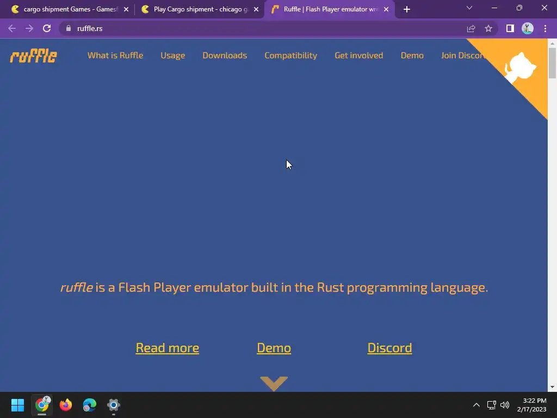557x418 pixels.
Task: Open Chrome three-dot menu
Action: point(545,28)
